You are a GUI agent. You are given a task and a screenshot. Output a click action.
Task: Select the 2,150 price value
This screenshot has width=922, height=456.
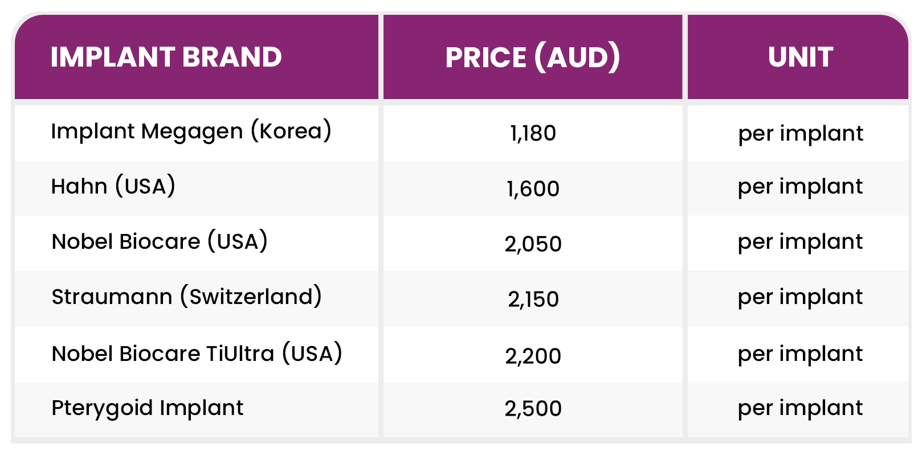pyautogui.click(x=533, y=299)
